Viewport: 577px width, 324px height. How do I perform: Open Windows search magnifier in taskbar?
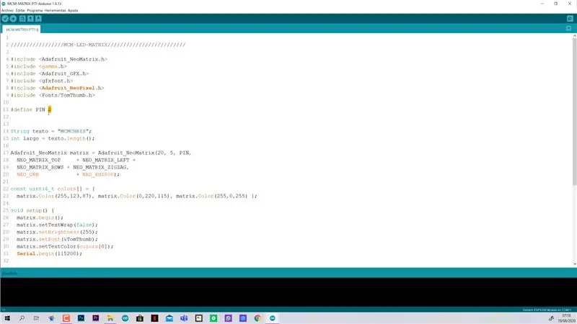click(22, 318)
